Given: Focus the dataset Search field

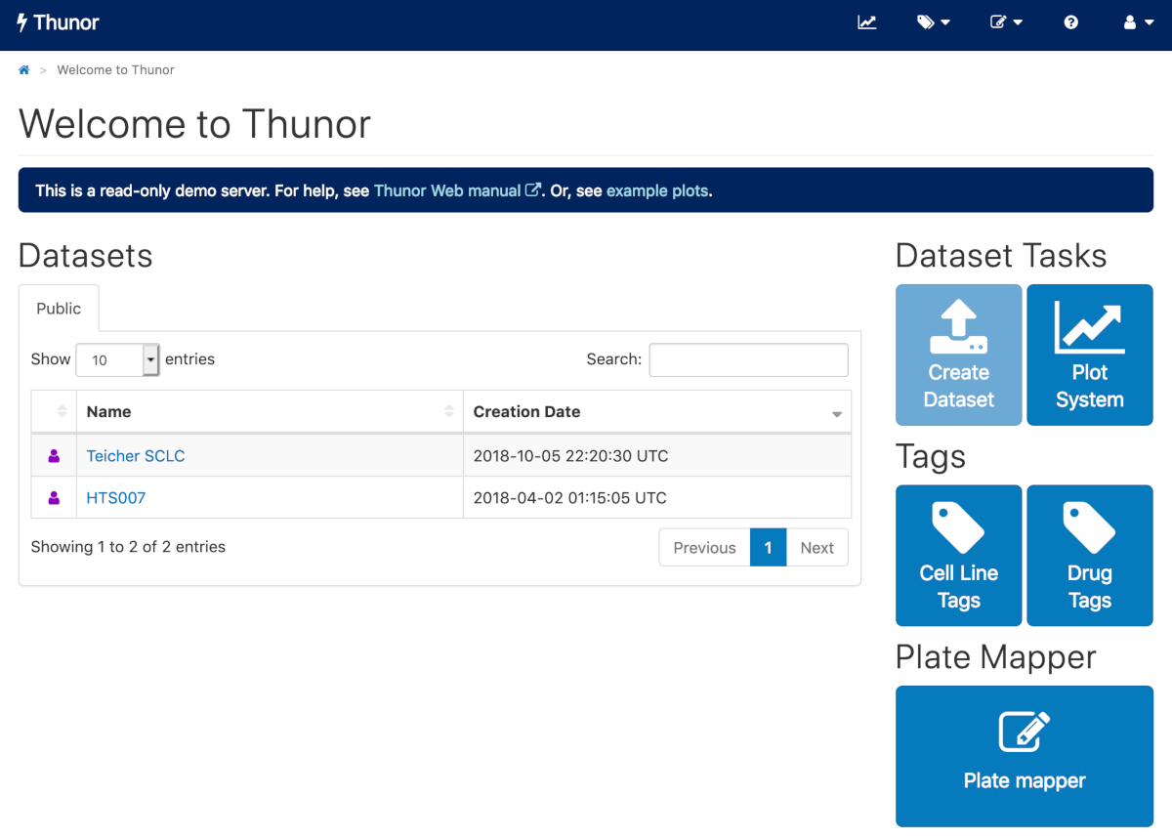Looking at the screenshot, I should pos(749,359).
